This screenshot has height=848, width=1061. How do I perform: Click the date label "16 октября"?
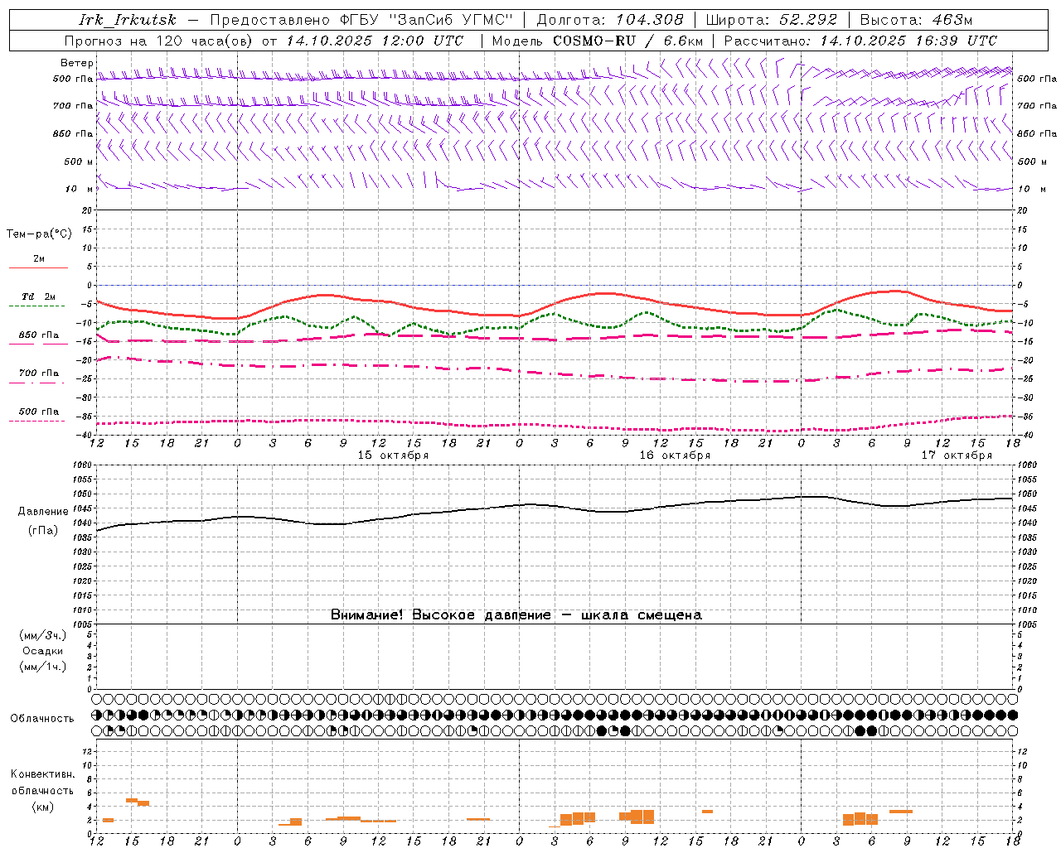675,455
